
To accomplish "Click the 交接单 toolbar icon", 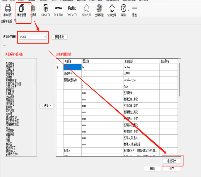I will [33, 10].
